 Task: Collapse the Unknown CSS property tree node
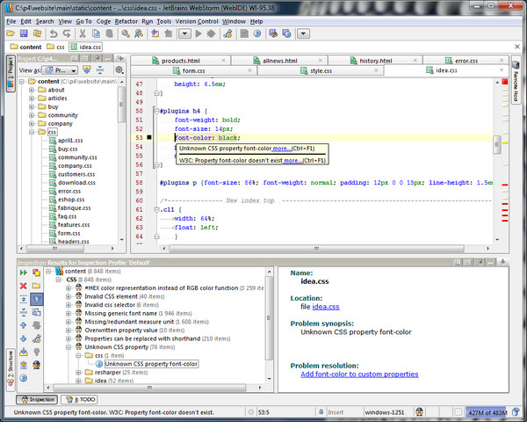point(68,346)
